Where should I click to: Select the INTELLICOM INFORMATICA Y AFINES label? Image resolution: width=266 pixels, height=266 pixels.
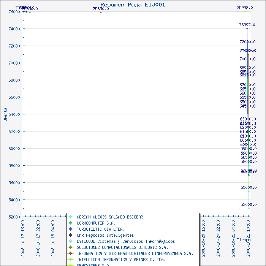click(121, 260)
